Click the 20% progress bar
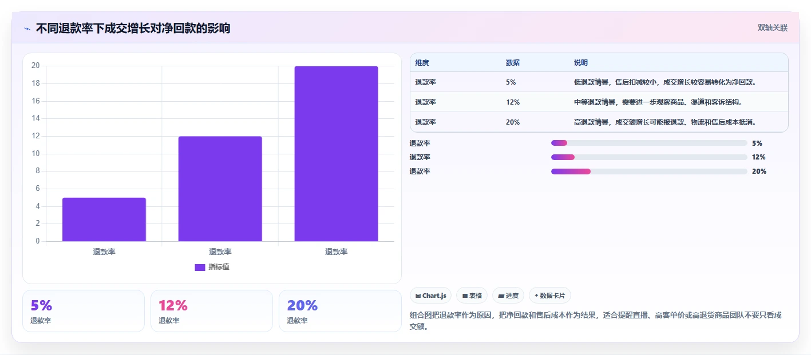 coord(649,171)
